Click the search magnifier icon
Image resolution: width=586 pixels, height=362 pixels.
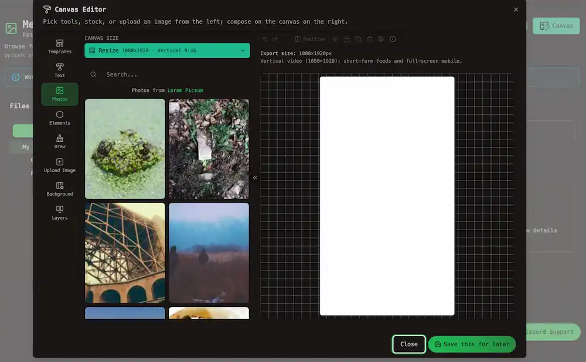(x=93, y=74)
